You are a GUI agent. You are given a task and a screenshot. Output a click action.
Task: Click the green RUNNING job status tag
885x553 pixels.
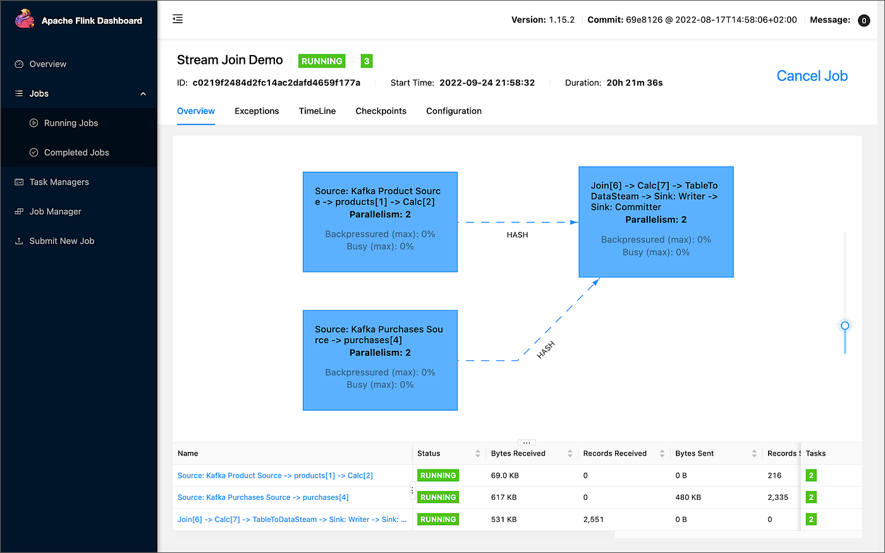(x=322, y=61)
